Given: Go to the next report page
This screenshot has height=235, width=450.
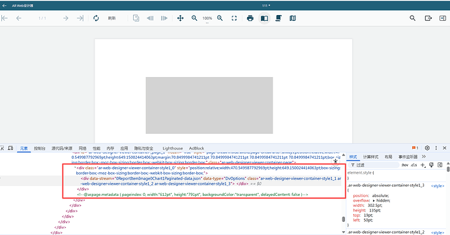Looking at the screenshot, I should pos(66,18).
